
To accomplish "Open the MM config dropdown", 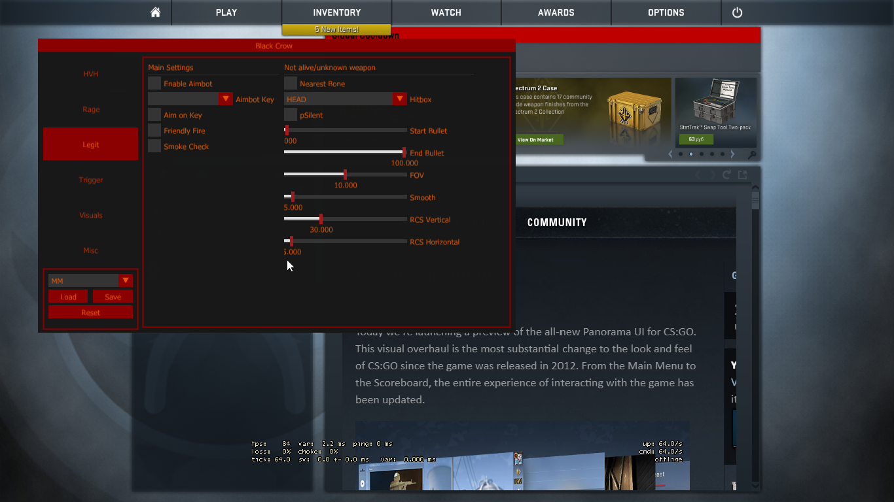I will coord(126,280).
